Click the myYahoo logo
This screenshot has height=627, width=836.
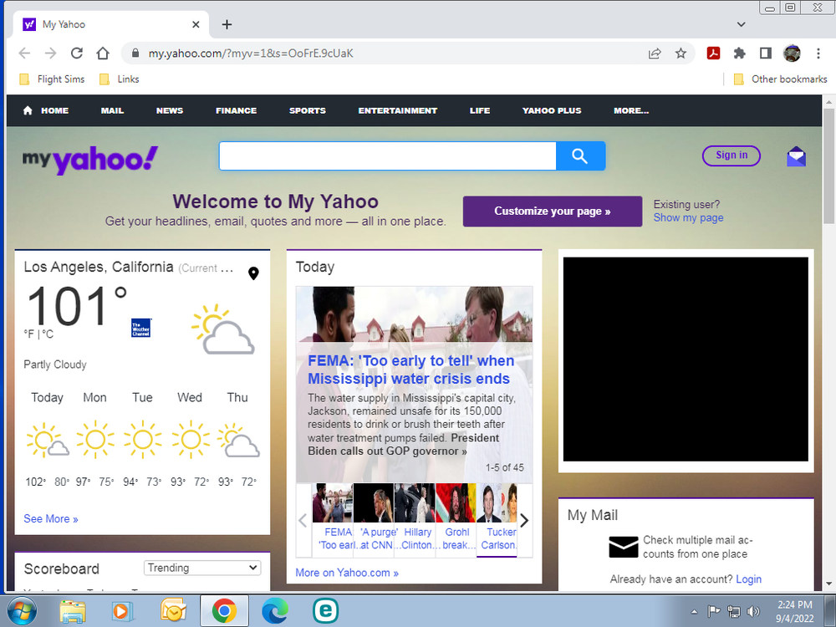[x=90, y=160]
